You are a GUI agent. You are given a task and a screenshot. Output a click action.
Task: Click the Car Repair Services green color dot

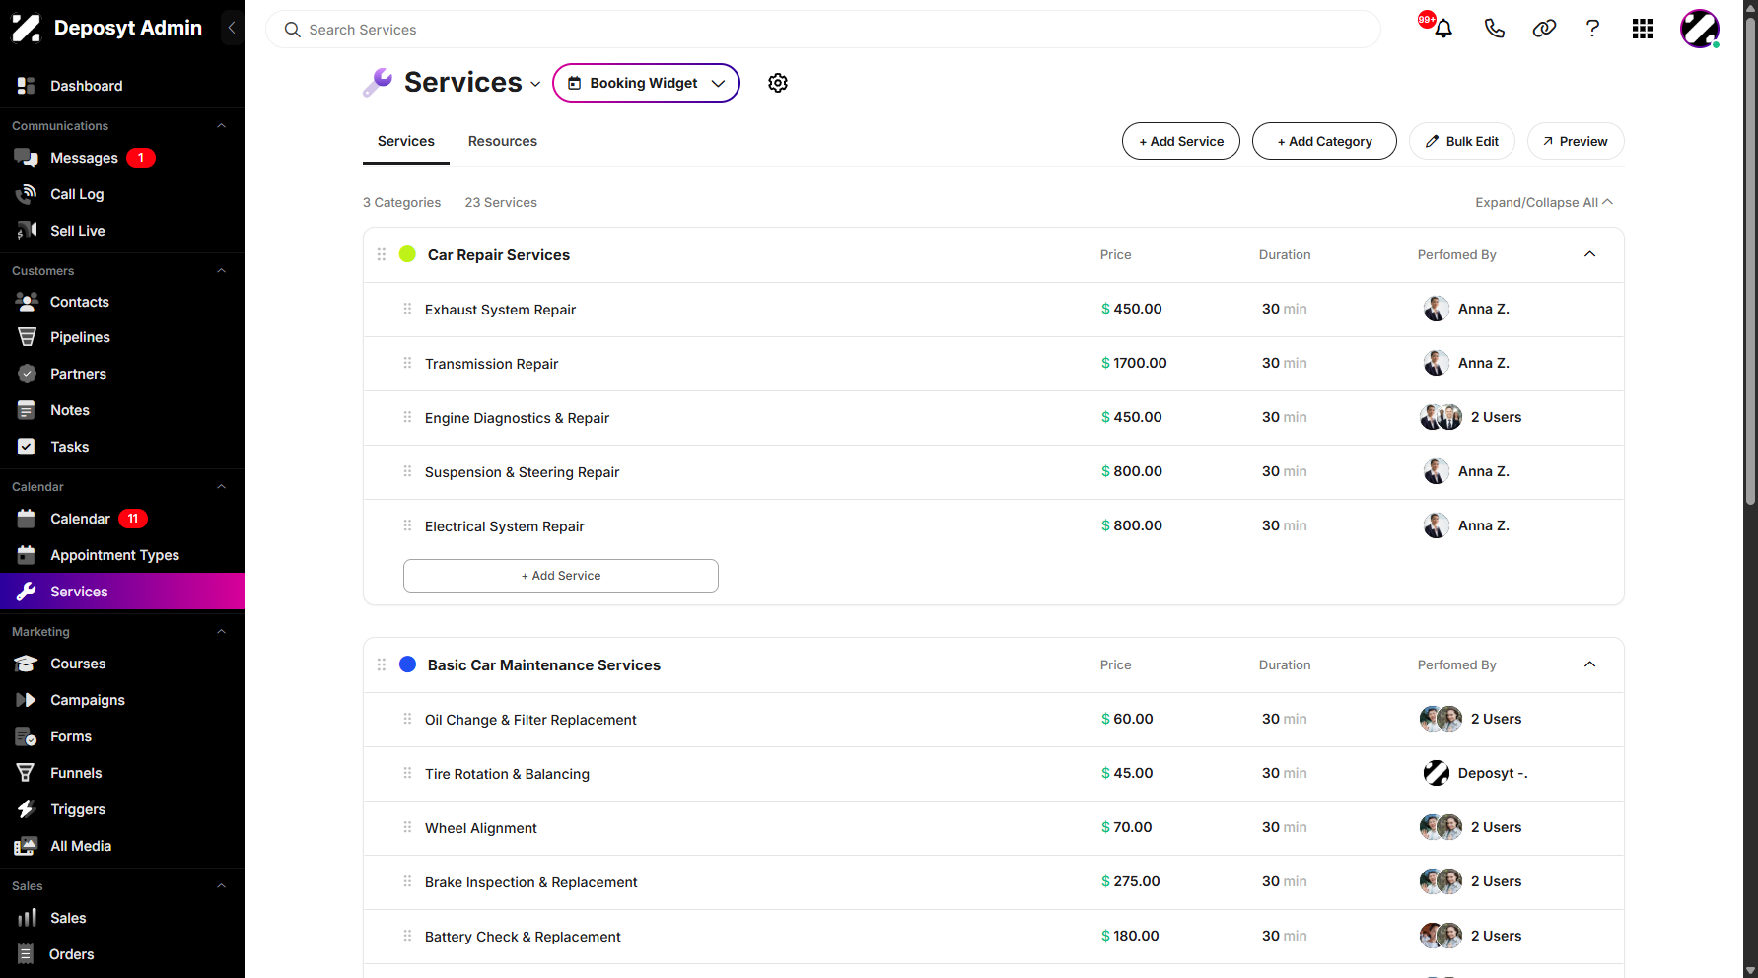click(x=407, y=254)
